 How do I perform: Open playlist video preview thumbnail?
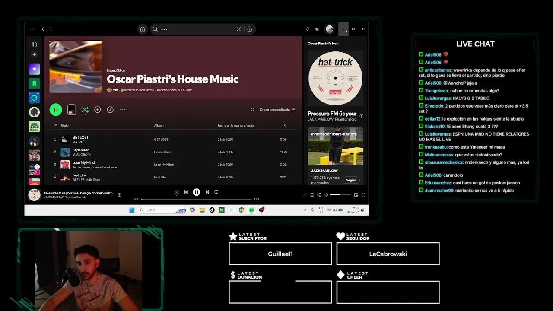[x=72, y=110]
